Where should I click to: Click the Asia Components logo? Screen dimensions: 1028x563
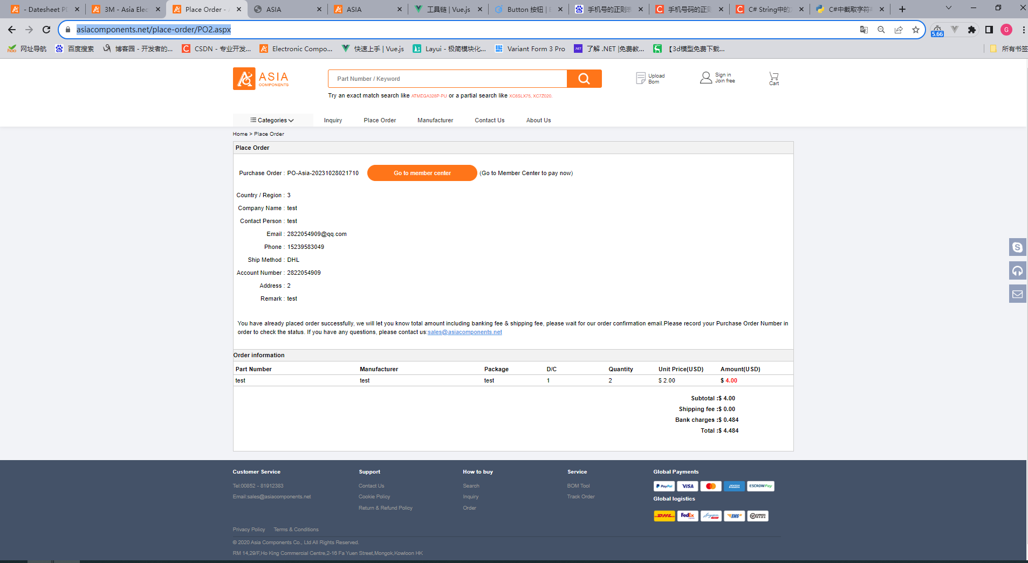(261, 79)
